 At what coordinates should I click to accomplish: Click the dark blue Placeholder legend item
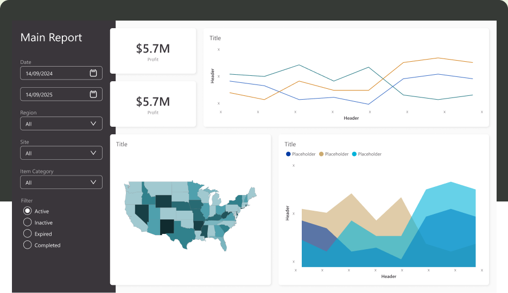301,154
